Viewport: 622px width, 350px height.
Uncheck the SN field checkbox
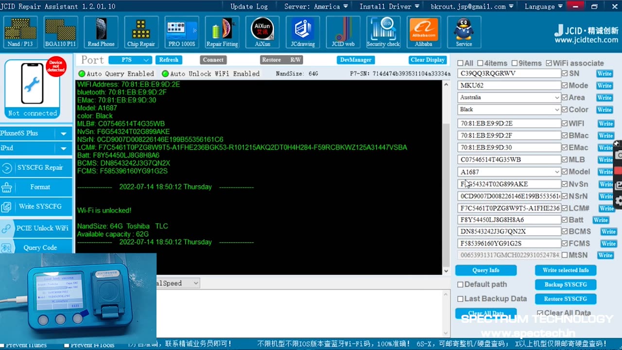pos(565,73)
